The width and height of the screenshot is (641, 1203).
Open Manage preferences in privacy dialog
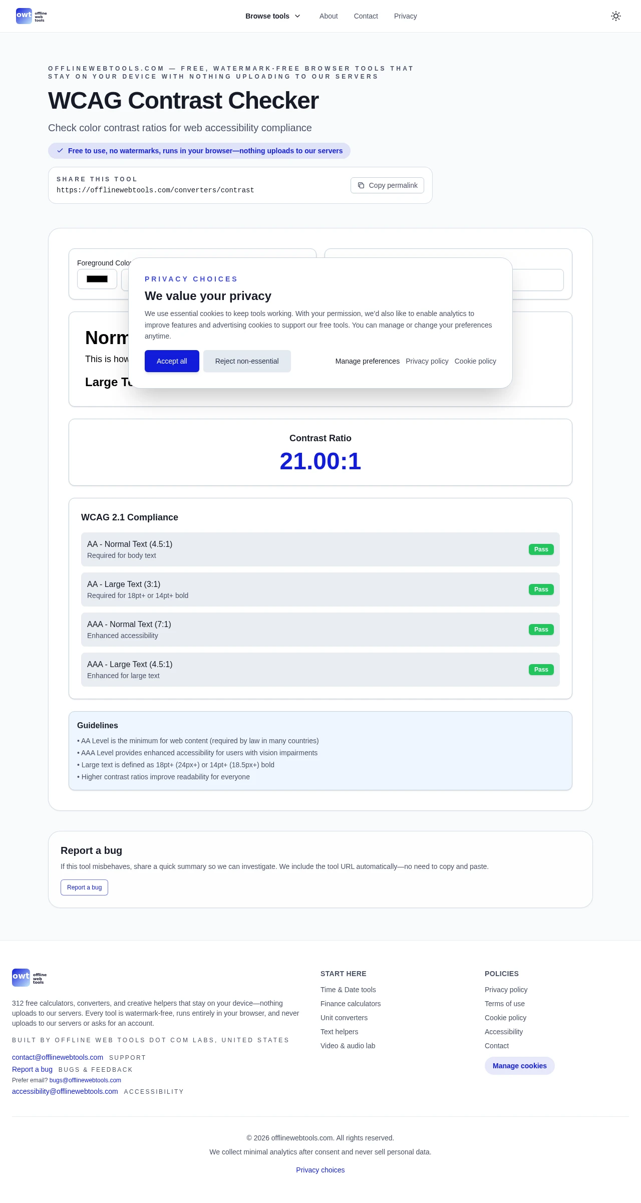(x=367, y=361)
